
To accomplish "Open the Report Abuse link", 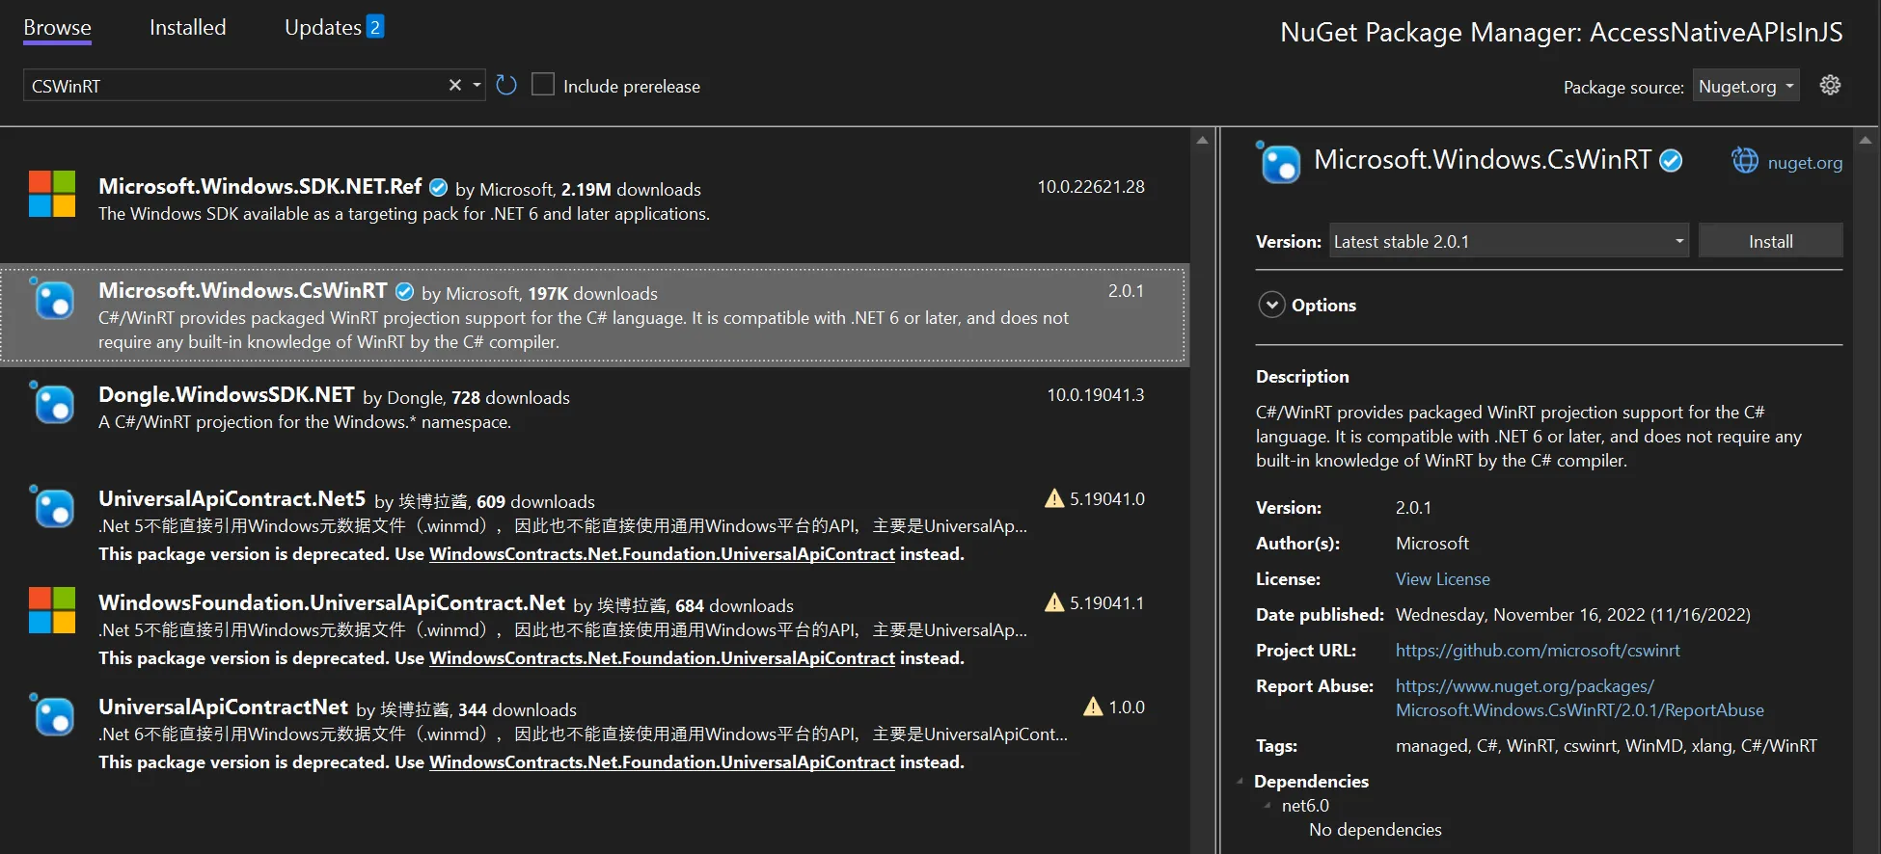I will click(1579, 698).
